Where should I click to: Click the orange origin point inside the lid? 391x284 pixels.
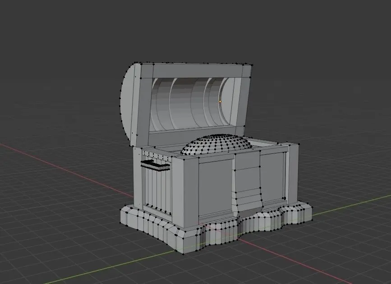pyautogui.click(x=220, y=101)
